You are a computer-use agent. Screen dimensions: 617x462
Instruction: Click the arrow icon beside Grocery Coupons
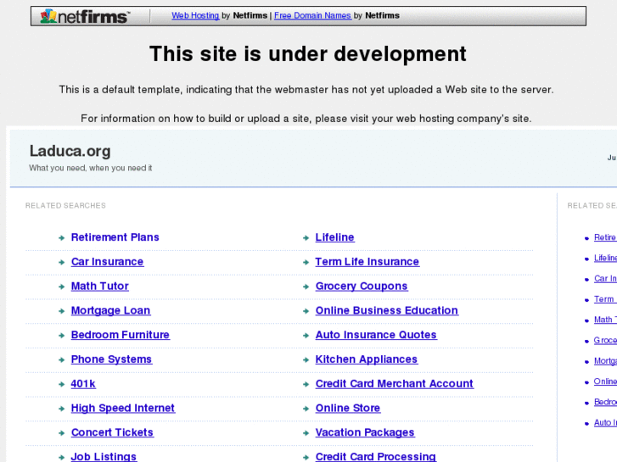click(306, 287)
